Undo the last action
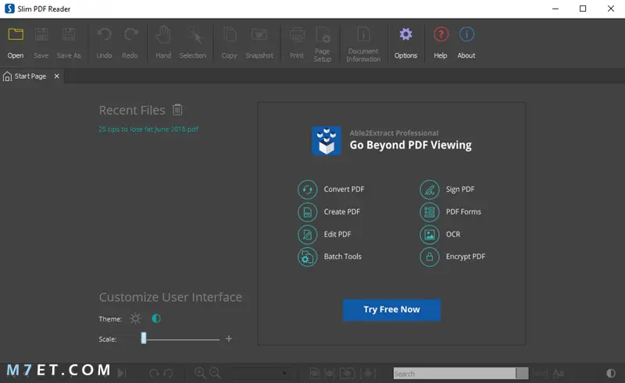 [104, 43]
